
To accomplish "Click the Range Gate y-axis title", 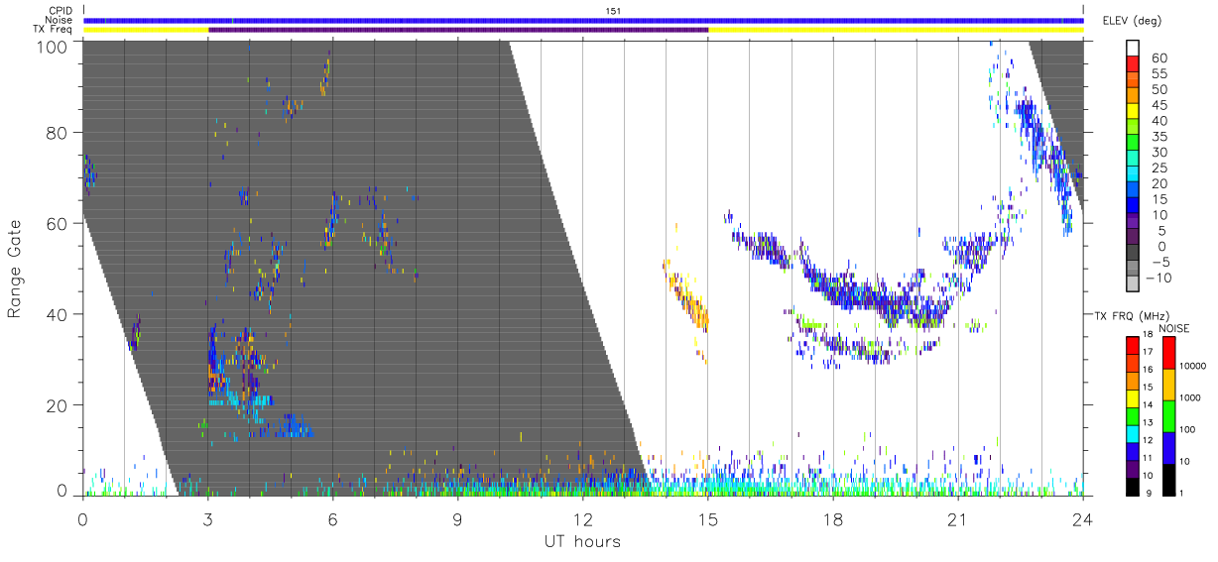I will click(15, 269).
